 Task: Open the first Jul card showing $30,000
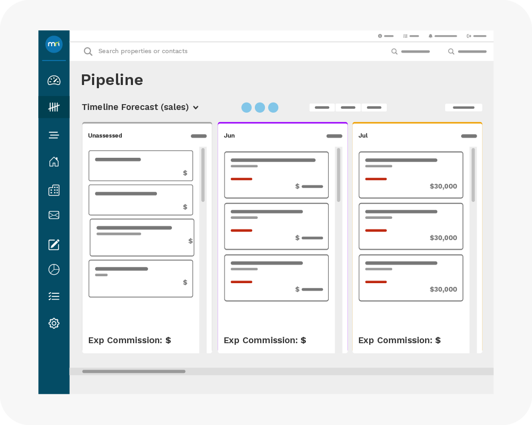tap(411, 175)
